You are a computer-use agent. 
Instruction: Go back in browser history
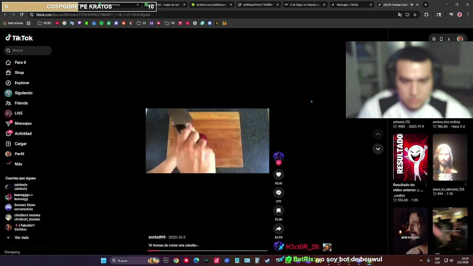click(5, 15)
